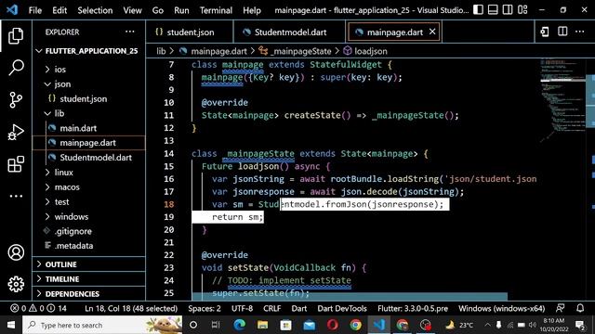This screenshot has width=595, height=334.
Task: Collapse the json folder
Action: coord(89,84)
